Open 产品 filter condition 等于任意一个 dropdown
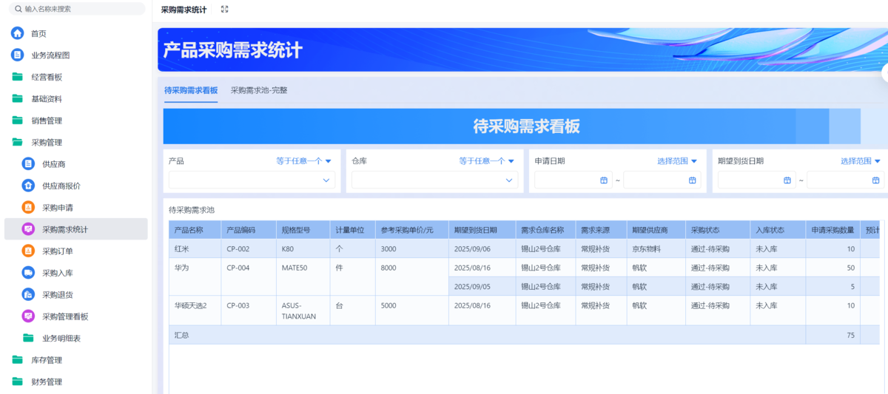Image resolution: width=888 pixels, height=394 pixels. [x=303, y=161]
